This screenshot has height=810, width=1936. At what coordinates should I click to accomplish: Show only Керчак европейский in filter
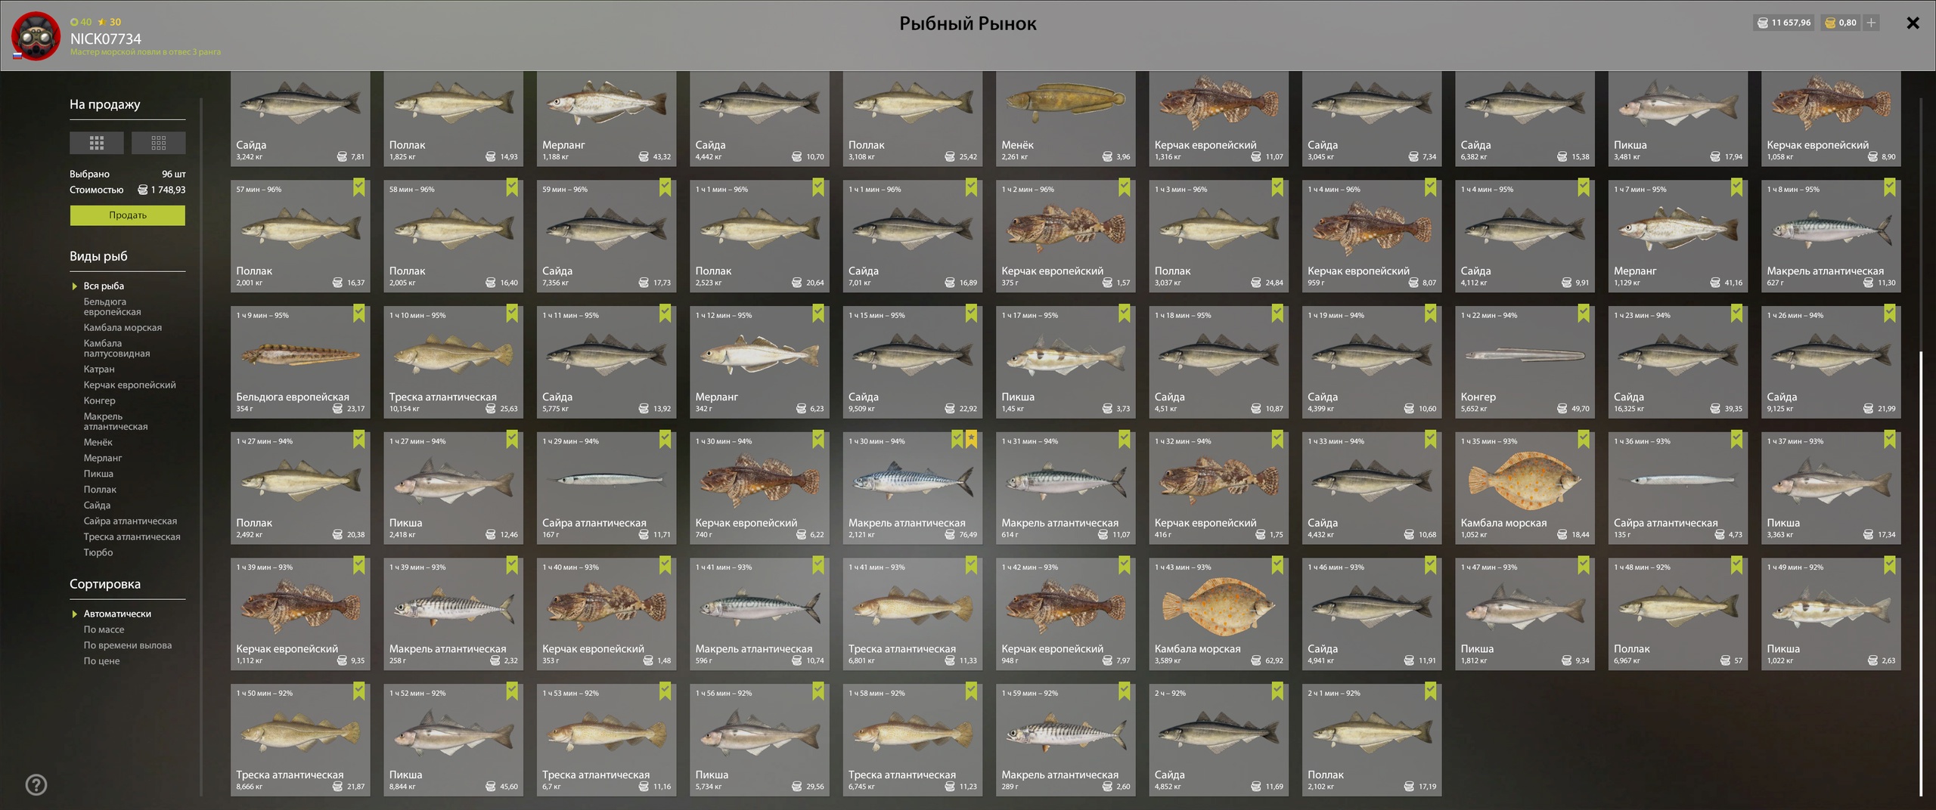pyautogui.click(x=129, y=385)
